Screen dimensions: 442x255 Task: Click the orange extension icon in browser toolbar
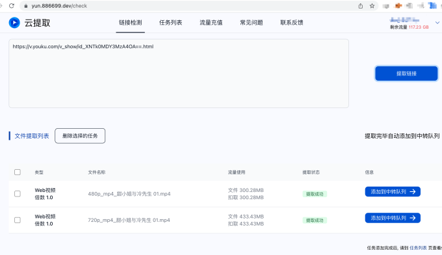[398, 6]
